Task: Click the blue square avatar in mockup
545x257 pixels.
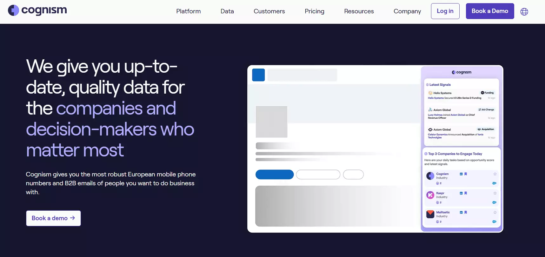Action: coord(258,75)
